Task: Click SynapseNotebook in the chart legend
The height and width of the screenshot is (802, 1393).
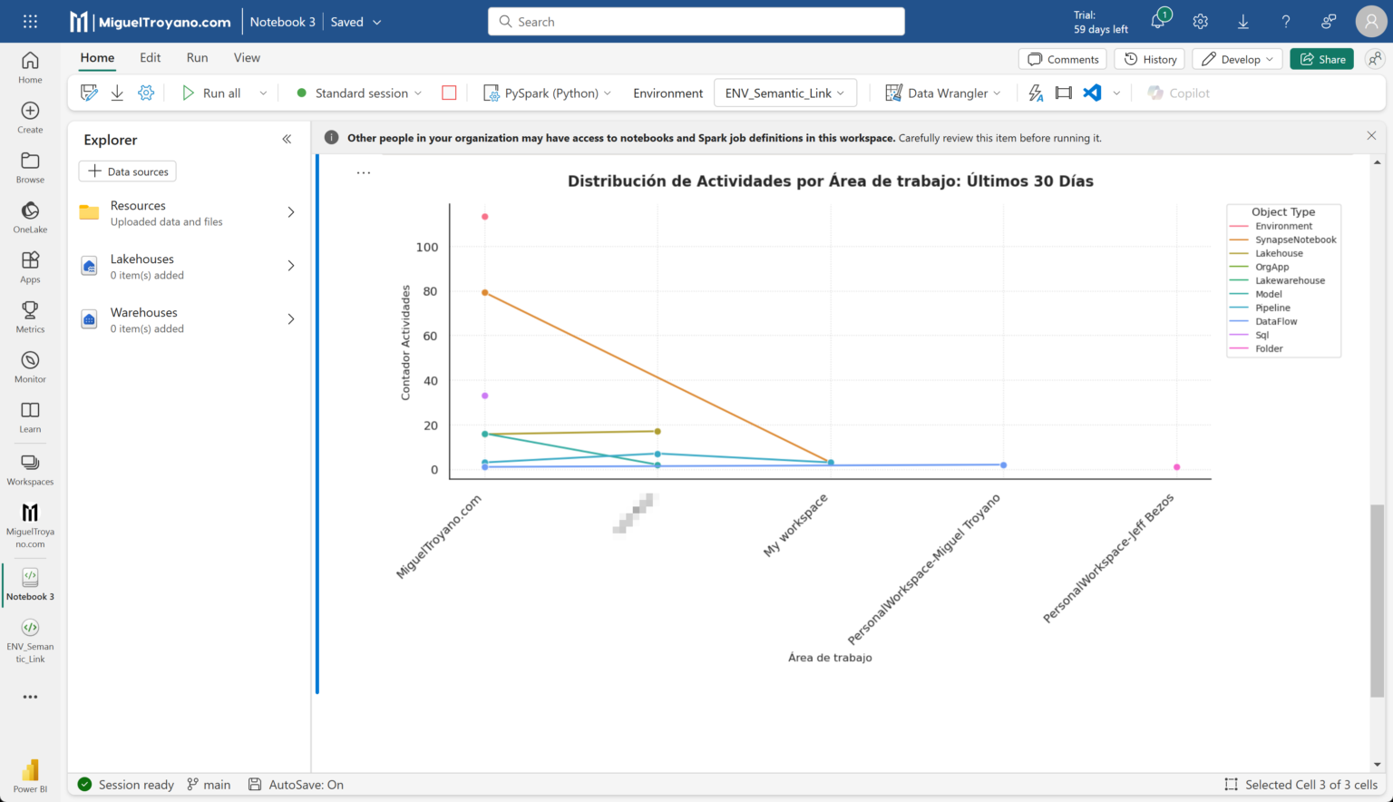Action: [x=1282, y=240]
